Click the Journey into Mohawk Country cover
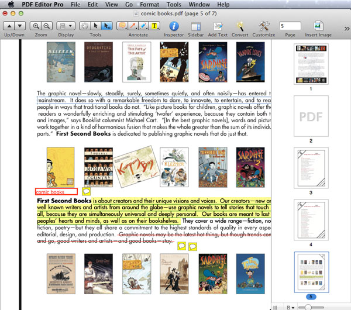This screenshot has height=310, width=351. 98,167
